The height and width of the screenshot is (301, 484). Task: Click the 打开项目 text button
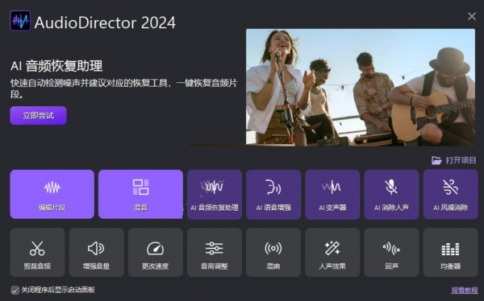[461, 160]
